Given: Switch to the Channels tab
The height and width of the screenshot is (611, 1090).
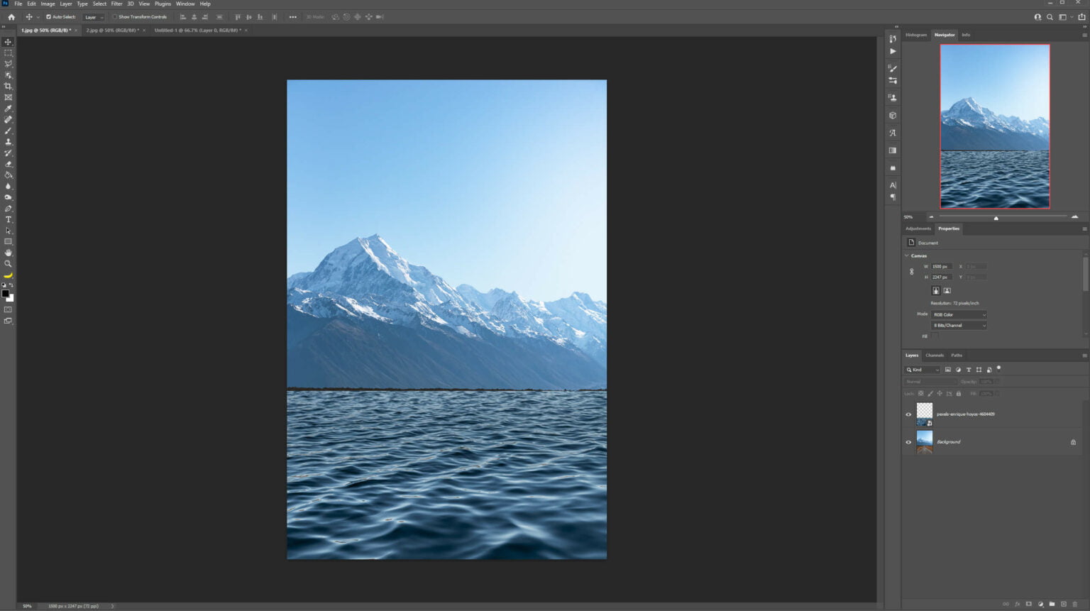Looking at the screenshot, I should (935, 356).
